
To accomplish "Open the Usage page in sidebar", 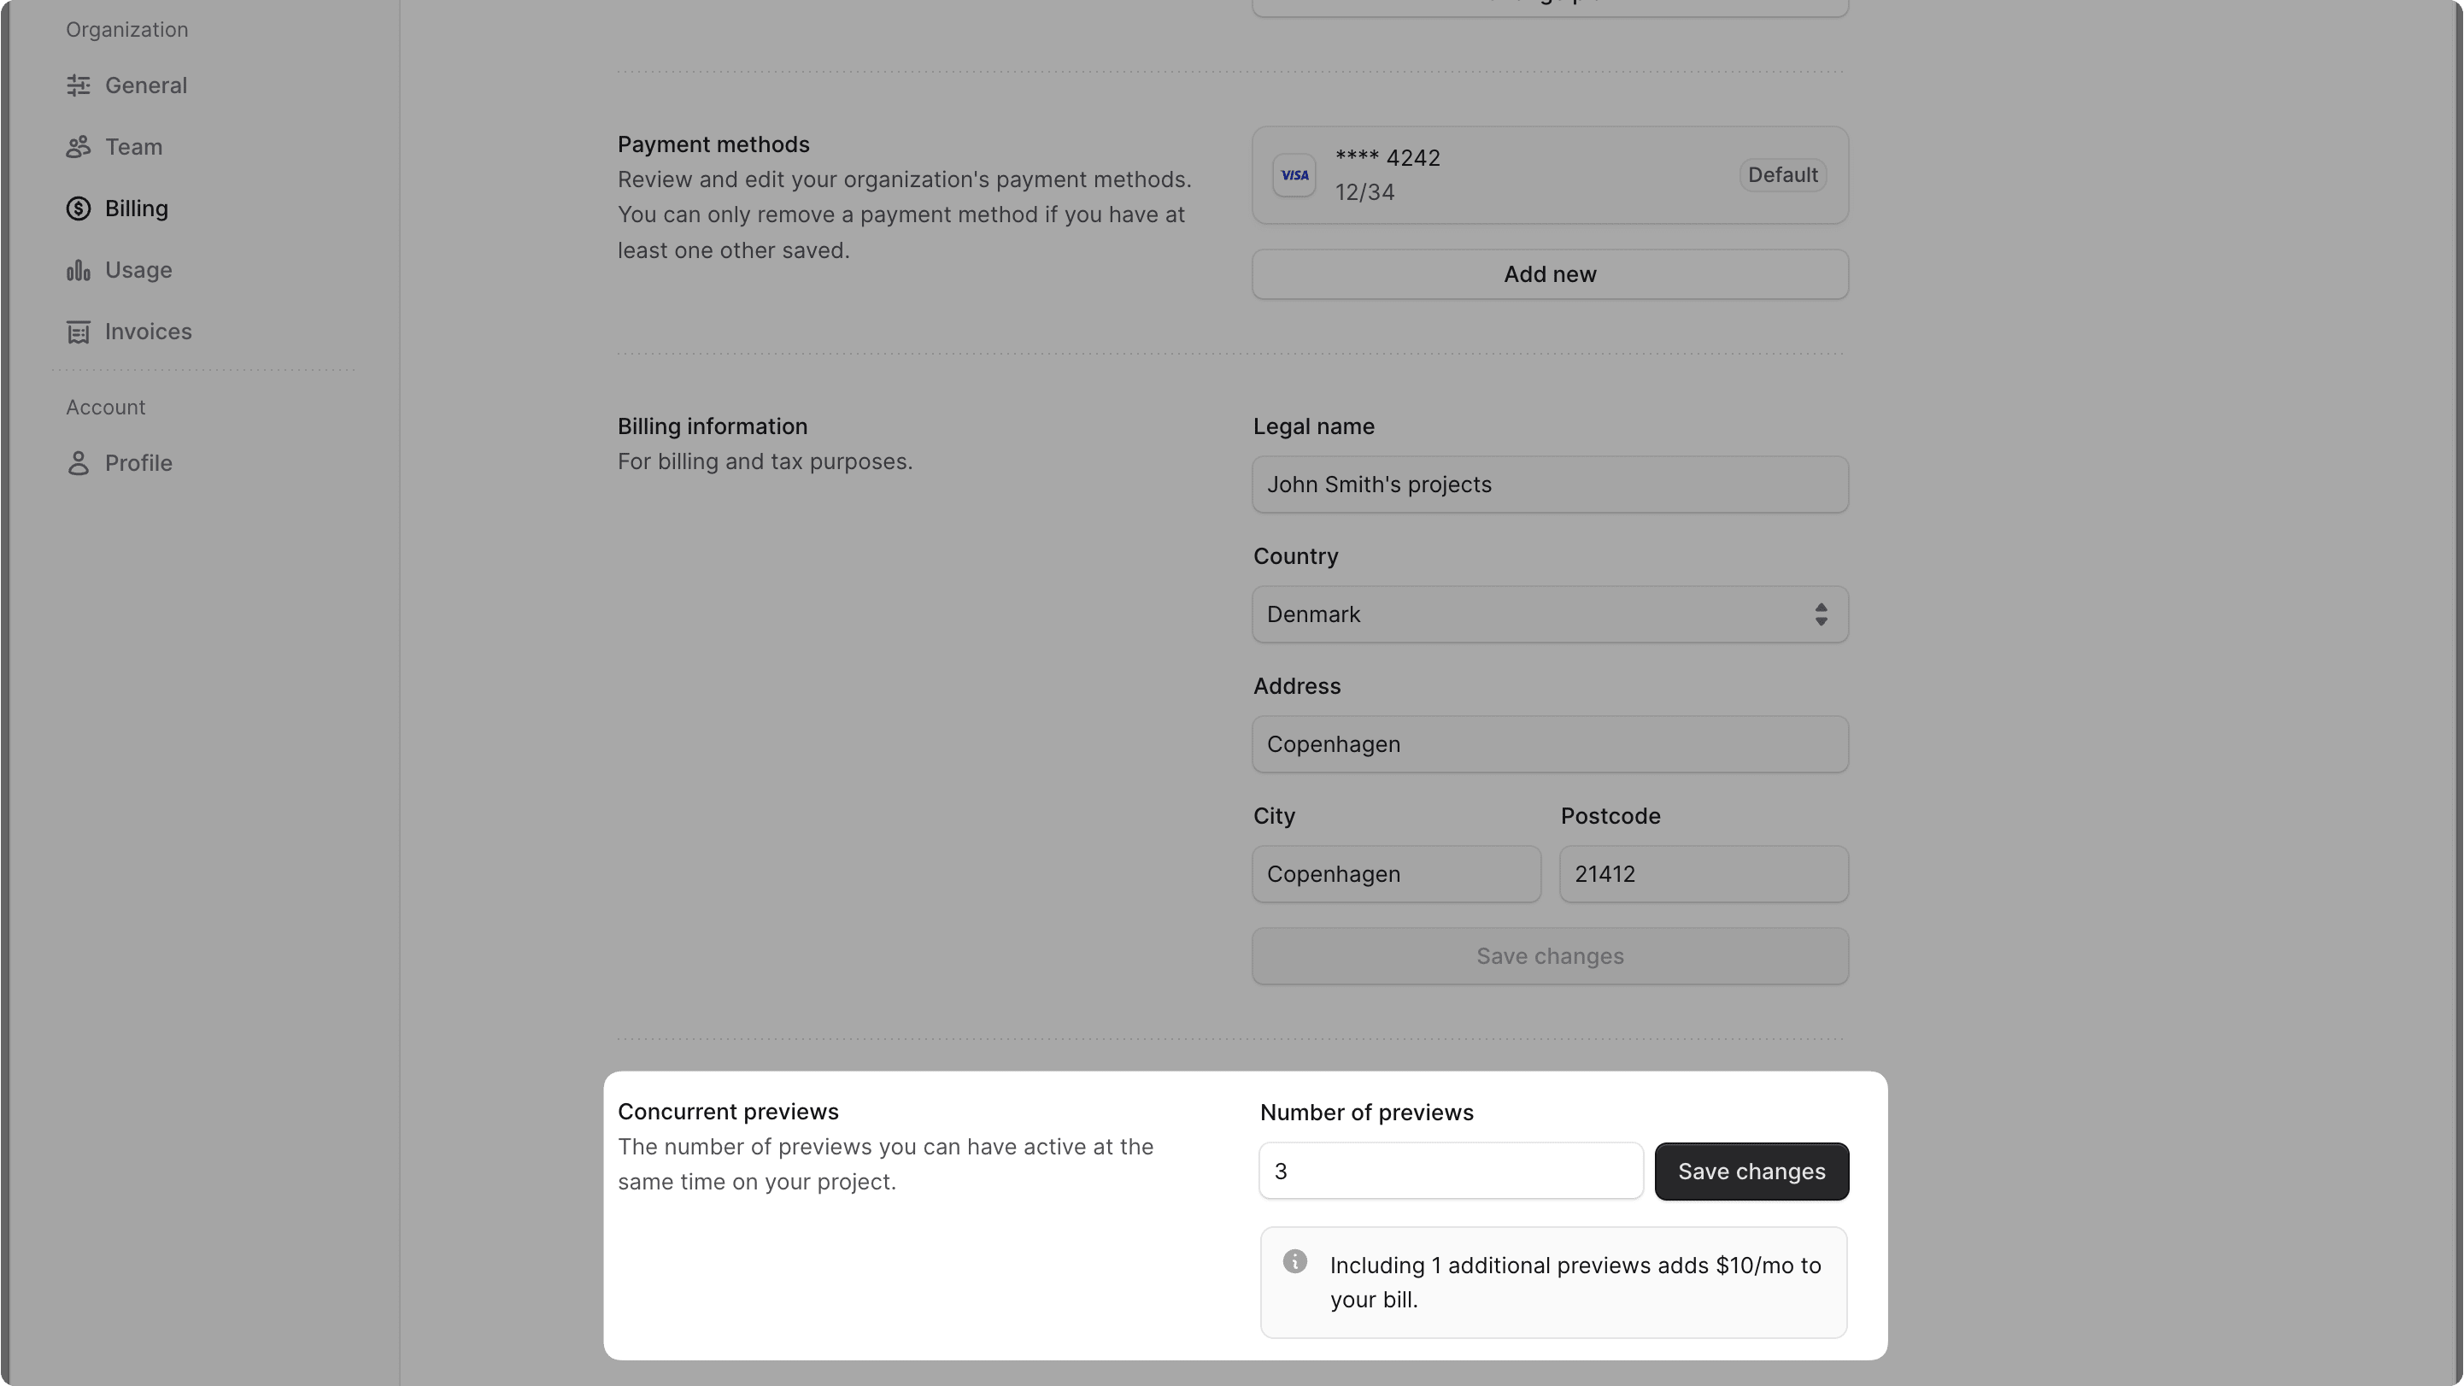I will (138, 271).
